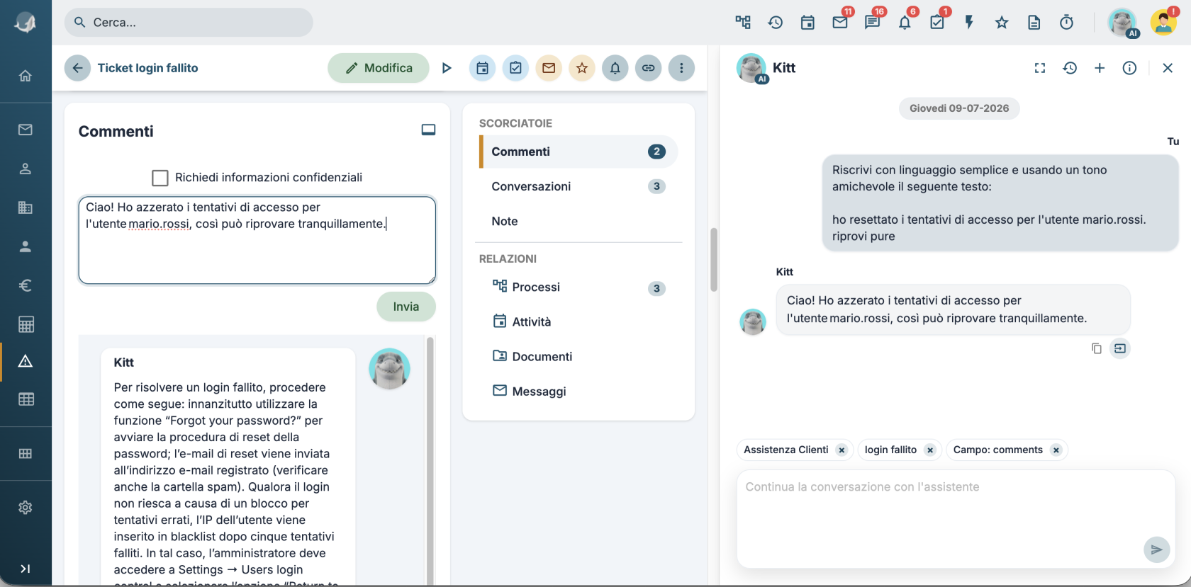Image resolution: width=1191 pixels, height=587 pixels.
Task: Send email from ticket toolbar
Action: 549,68
